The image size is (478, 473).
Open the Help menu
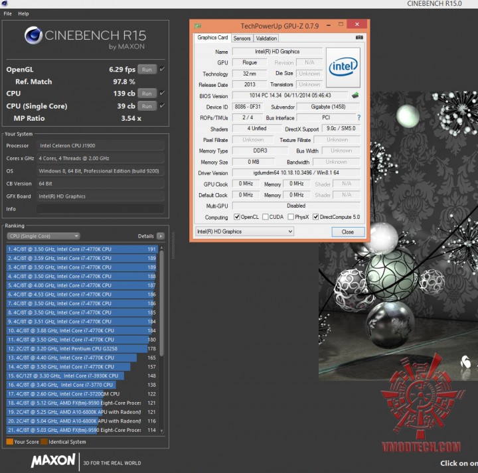tap(23, 14)
